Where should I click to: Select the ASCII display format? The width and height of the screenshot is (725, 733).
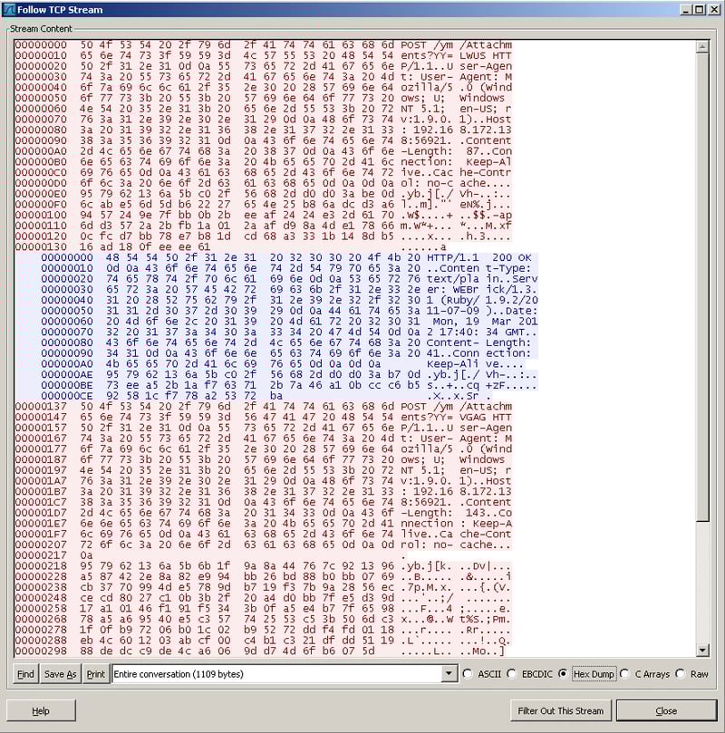pos(468,674)
